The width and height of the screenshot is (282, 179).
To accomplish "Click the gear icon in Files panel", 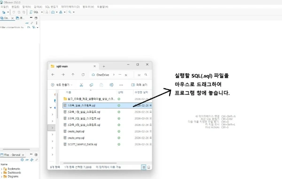I will [22, 160].
